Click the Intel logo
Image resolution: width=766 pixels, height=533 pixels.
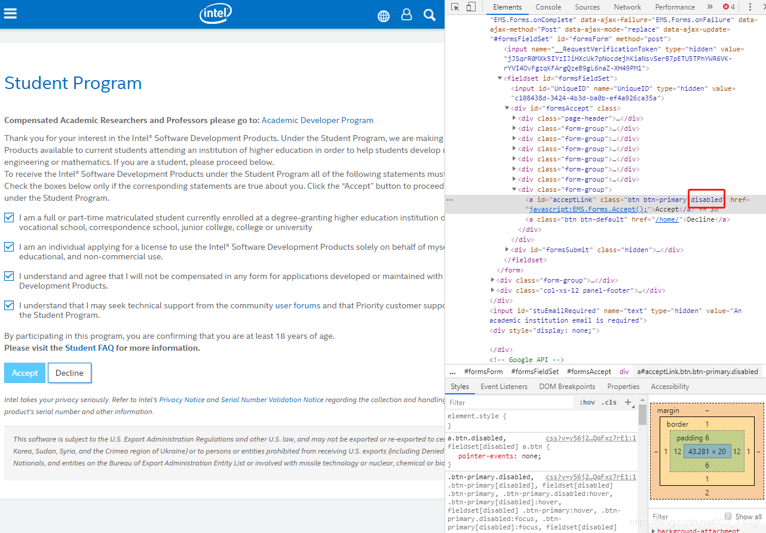pos(216,14)
